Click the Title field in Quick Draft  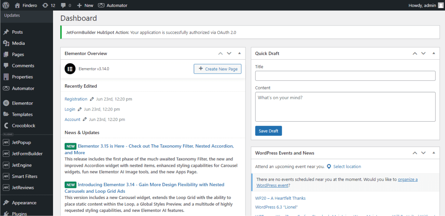[345, 75]
